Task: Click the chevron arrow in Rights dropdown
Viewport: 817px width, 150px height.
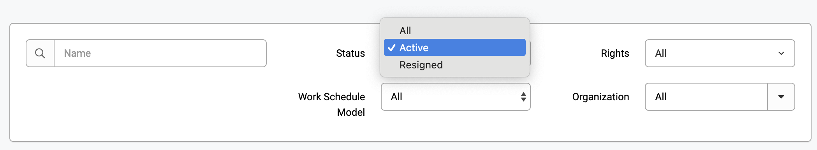Action: tap(781, 53)
